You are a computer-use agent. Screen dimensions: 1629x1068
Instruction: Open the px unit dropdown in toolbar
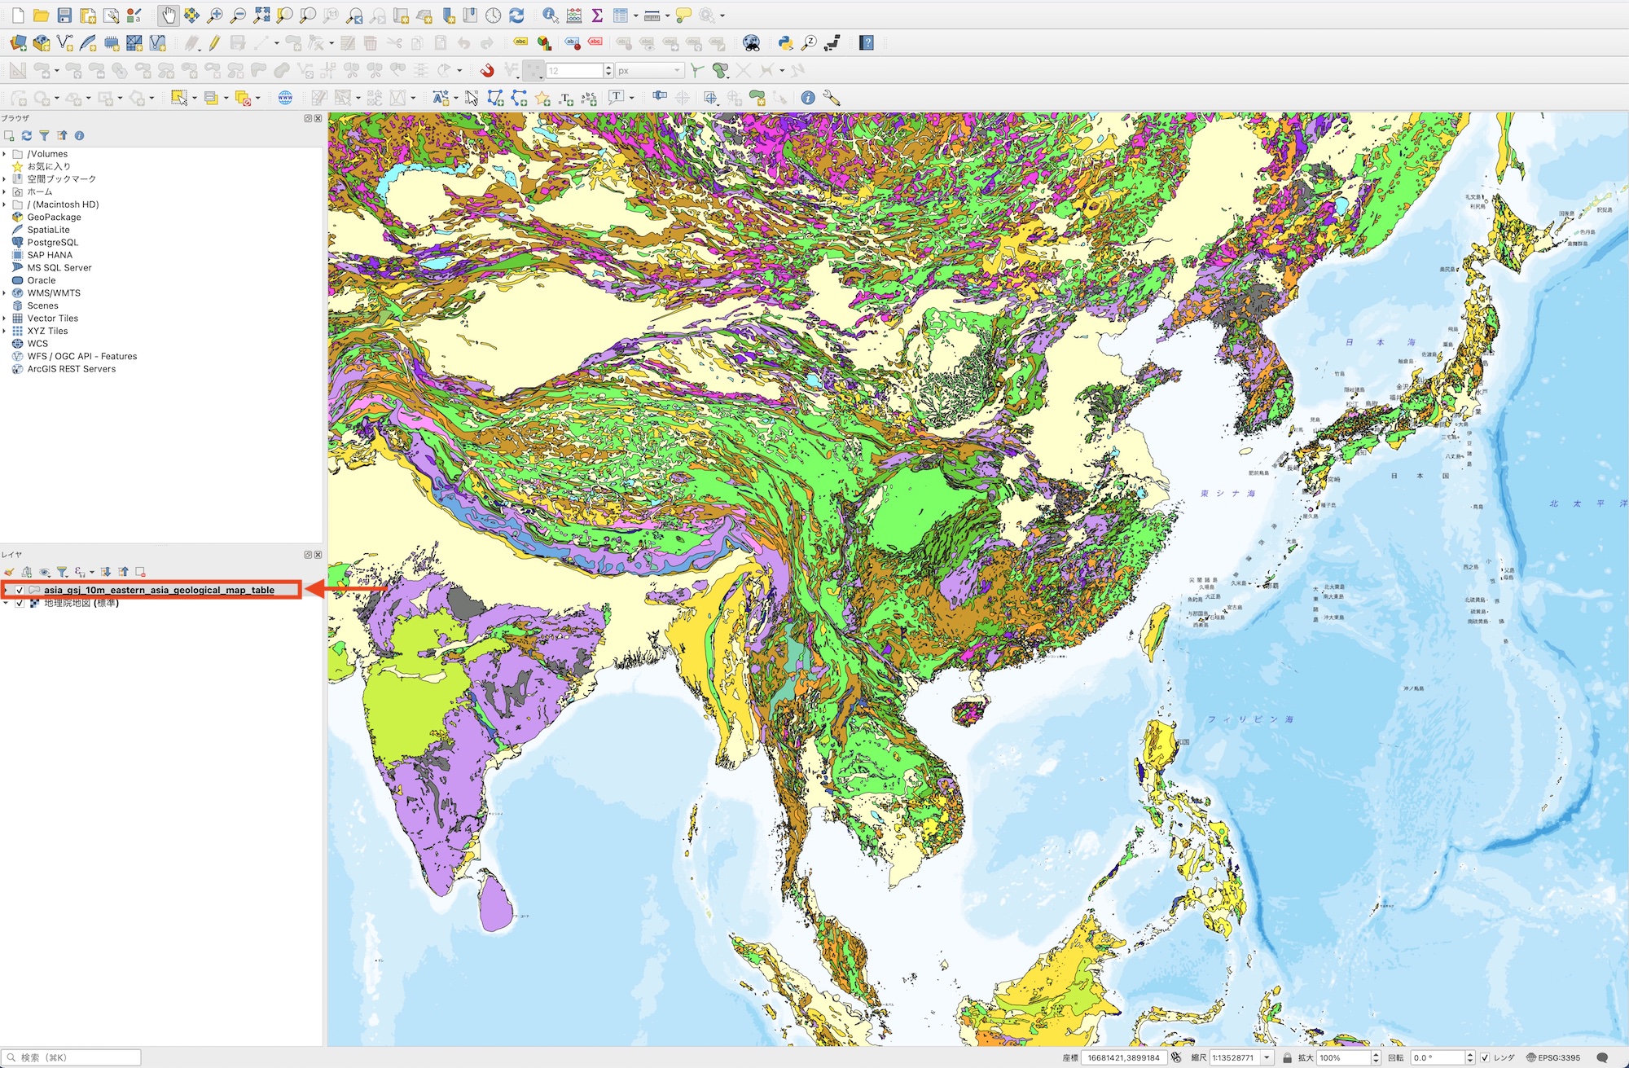(x=649, y=71)
